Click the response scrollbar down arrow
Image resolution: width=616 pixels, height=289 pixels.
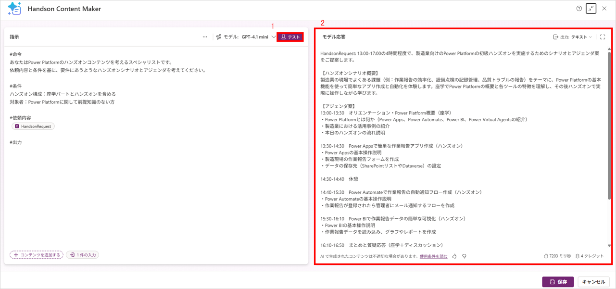609,246
